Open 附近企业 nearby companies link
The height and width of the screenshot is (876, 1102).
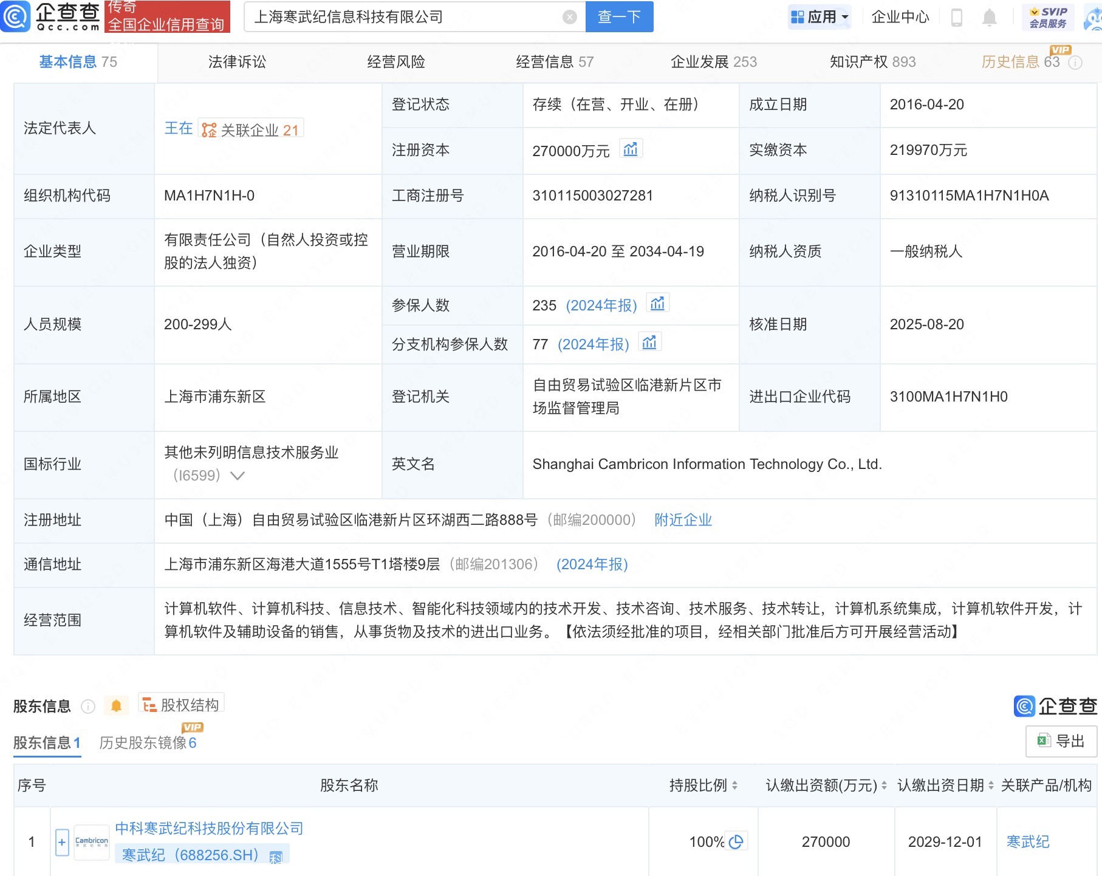coord(683,520)
